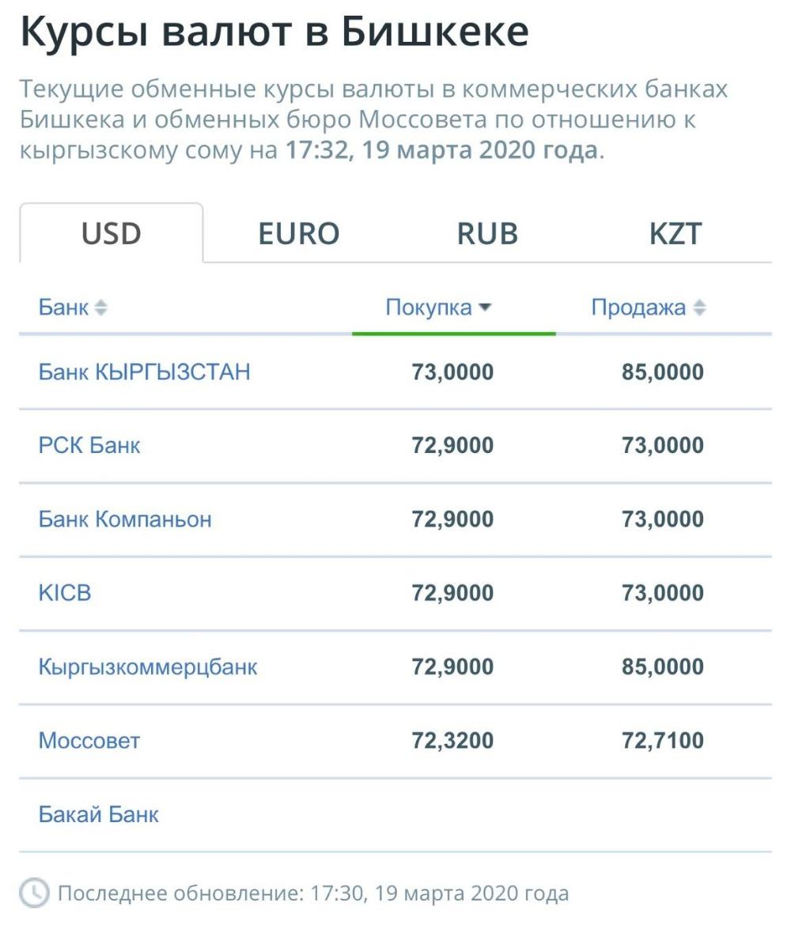Screen dimensions: 791x936
Task: Switch to the EURO tab
Action: (x=299, y=233)
